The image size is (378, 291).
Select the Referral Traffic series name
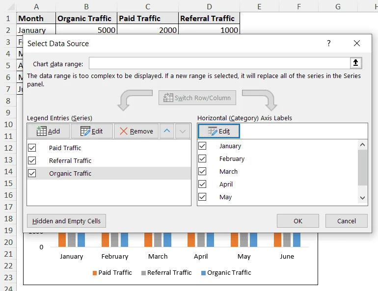pos(70,160)
